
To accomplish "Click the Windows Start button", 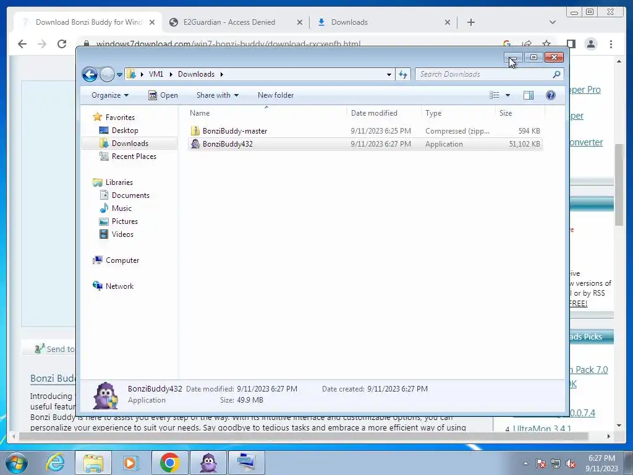I will 17,463.
